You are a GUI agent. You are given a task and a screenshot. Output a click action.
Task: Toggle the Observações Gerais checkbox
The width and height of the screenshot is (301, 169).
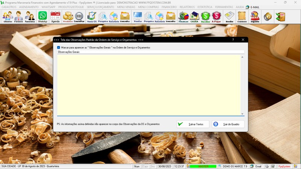(x=59, y=48)
